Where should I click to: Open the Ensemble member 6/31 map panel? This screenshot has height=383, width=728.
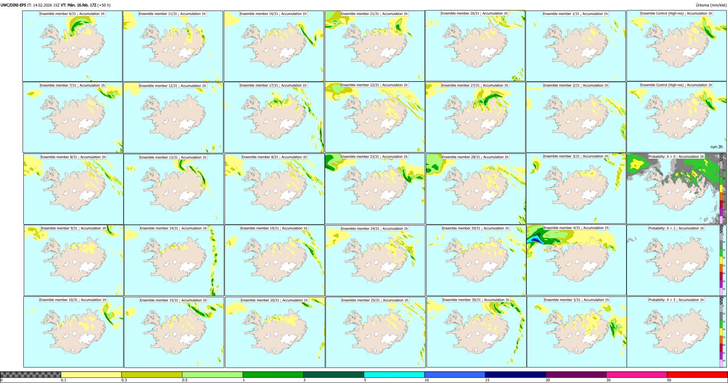(x=72, y=46)
